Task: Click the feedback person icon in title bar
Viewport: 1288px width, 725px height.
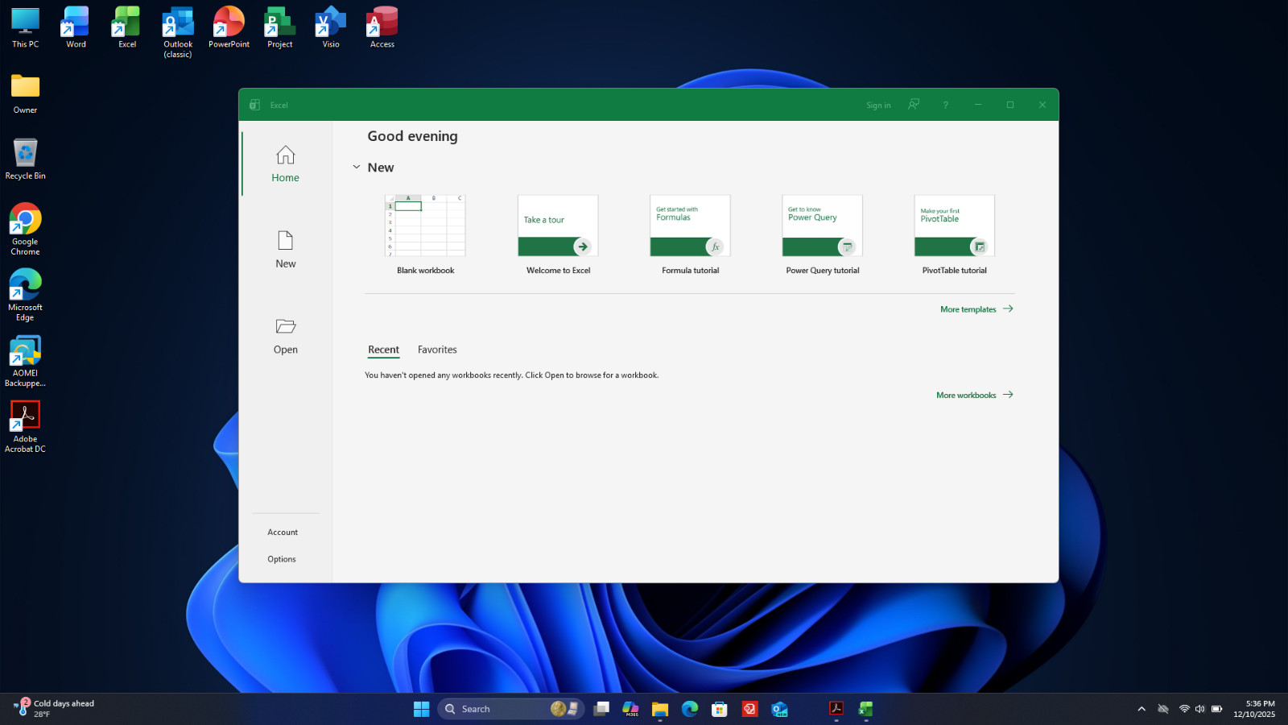Action: [914, 105]
